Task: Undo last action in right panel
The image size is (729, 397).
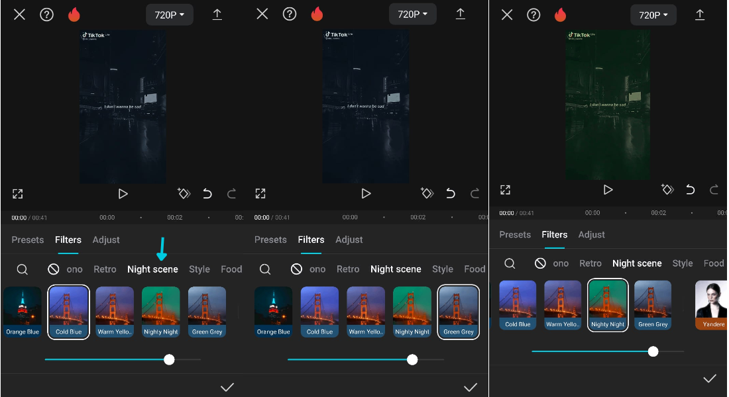Action: click(x=691, y=189)
